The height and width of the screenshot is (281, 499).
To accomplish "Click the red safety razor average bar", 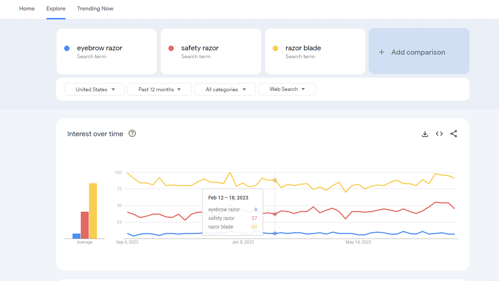I will 85,225.
